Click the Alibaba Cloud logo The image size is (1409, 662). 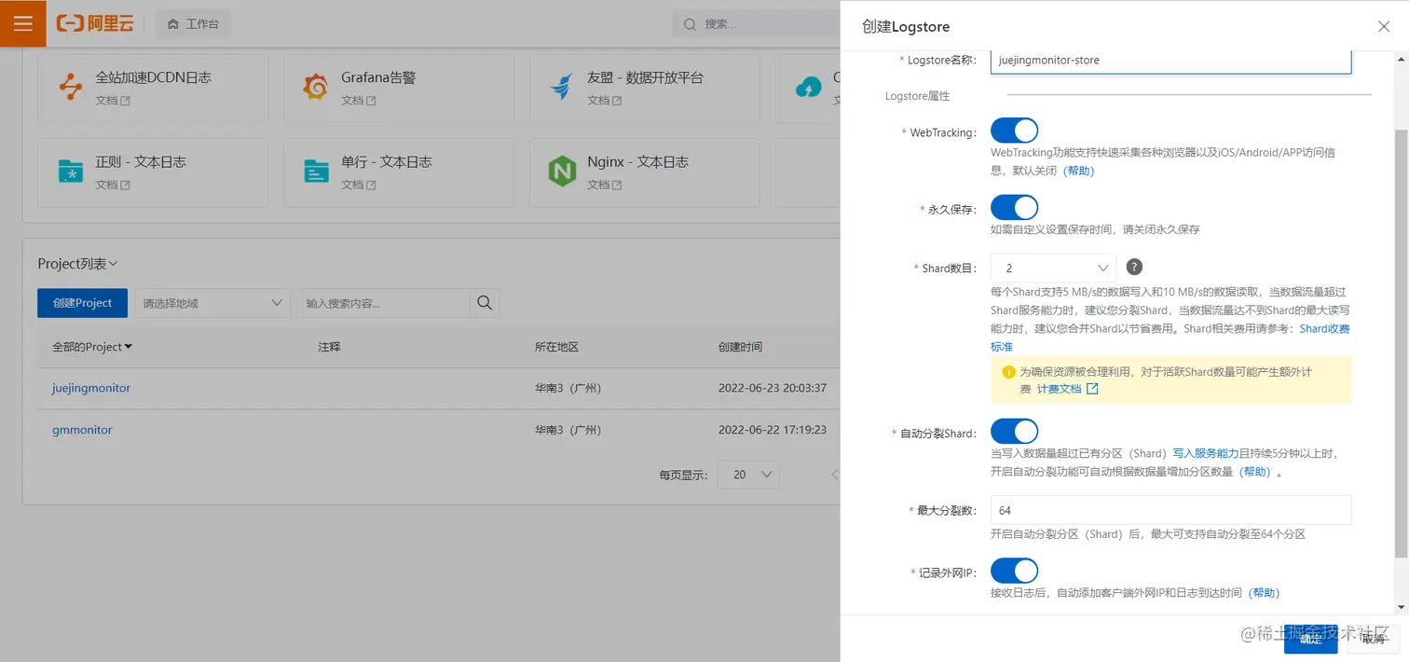click(95, 23)
